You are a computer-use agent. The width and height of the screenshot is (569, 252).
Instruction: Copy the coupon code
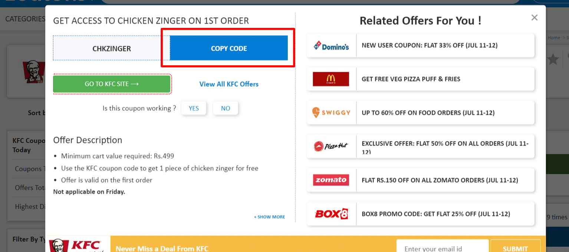click(x=229, y=48)
